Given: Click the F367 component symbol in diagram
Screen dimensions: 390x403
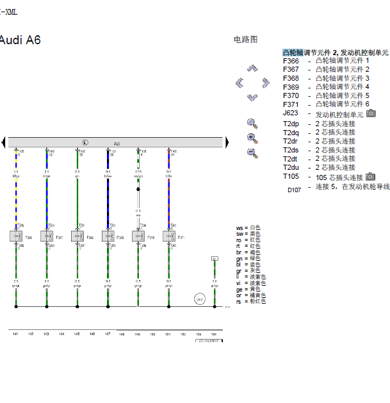Looking at the screenshot, I should click(x=47, y=236).
